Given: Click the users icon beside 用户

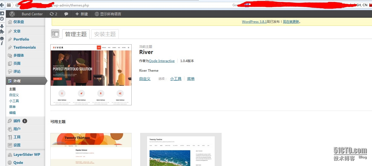Looking at the screenshot, I should coord(10,129).
